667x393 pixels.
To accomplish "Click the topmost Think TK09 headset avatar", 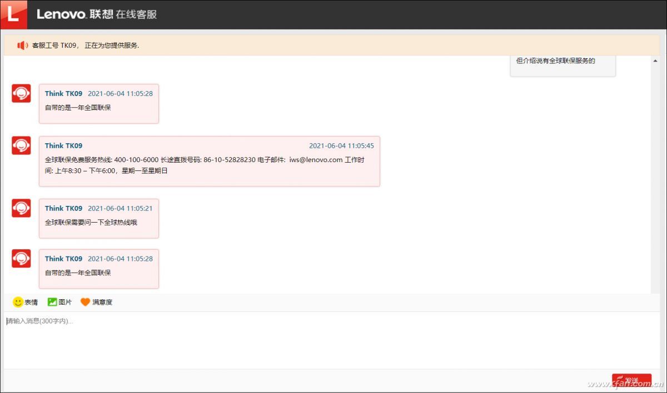I will click(21, 93).
